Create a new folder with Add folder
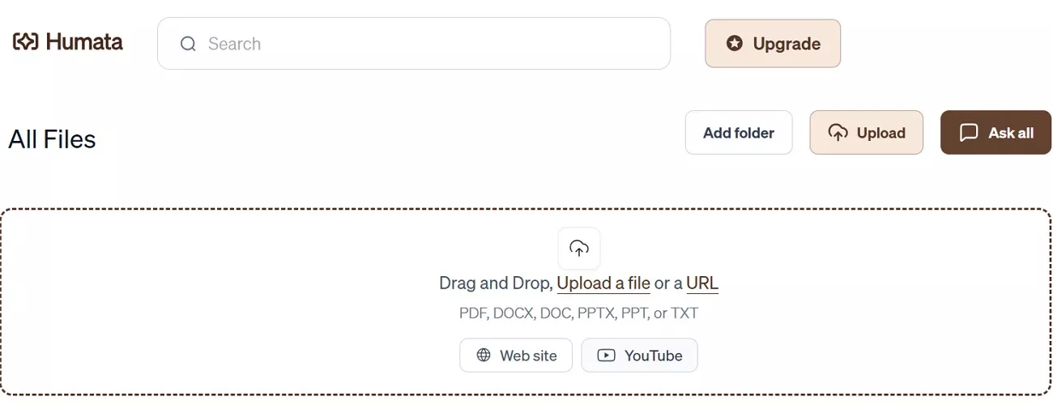Screen dimensions: 1053x405 coord(739,133)
